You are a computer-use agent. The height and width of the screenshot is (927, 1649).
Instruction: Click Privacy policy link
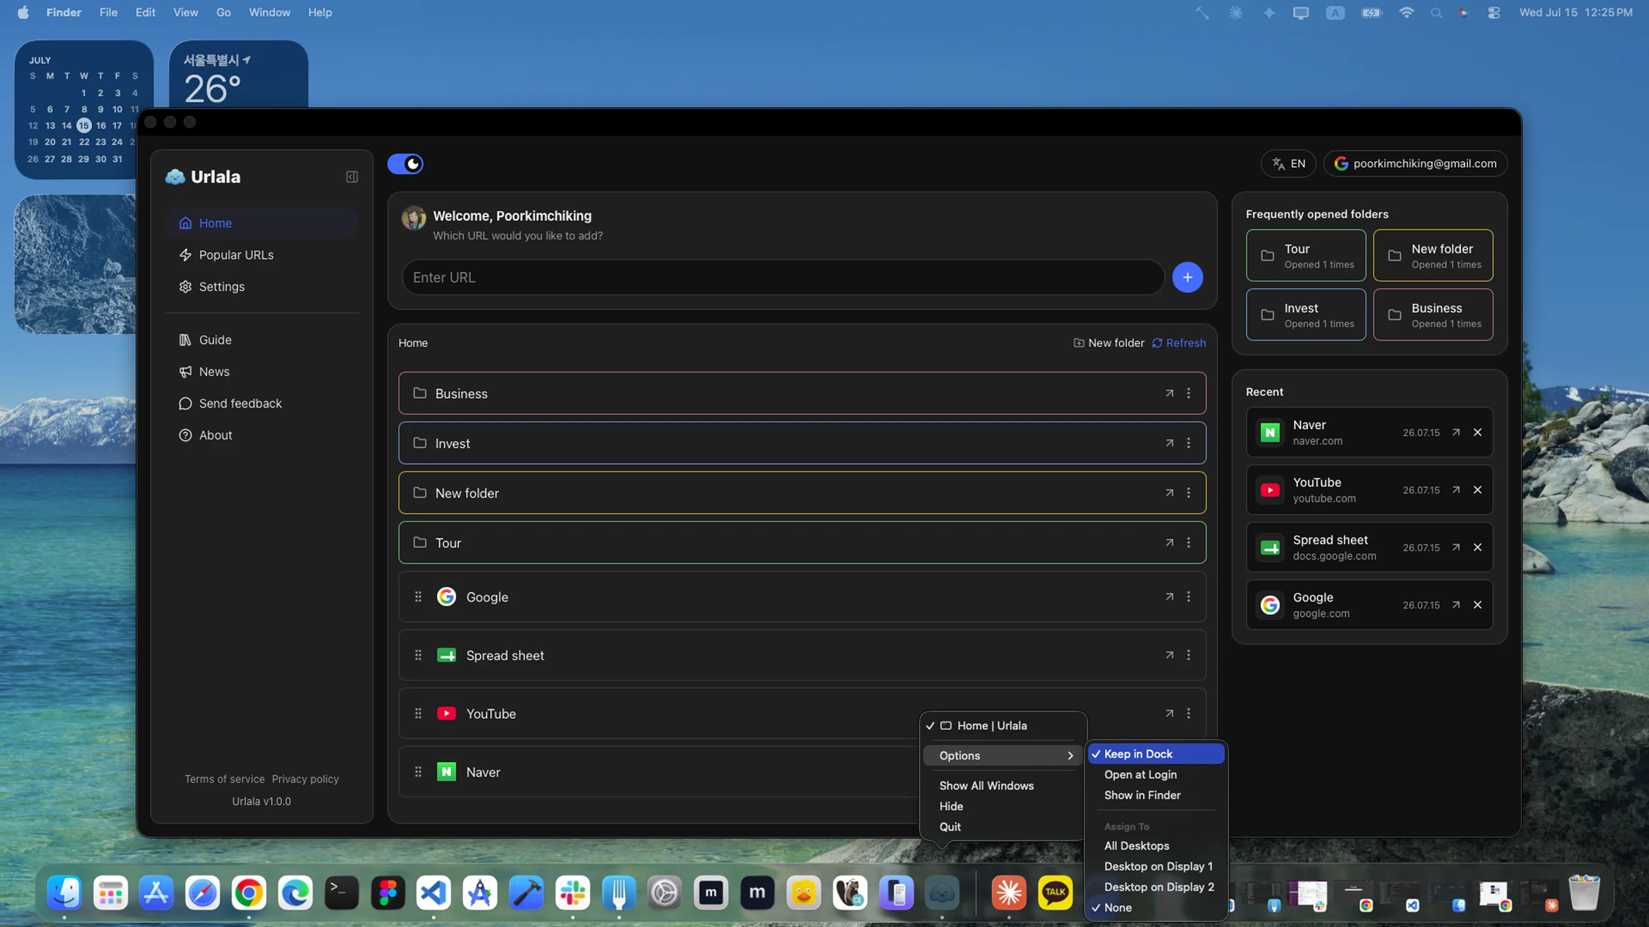point(305,779)
